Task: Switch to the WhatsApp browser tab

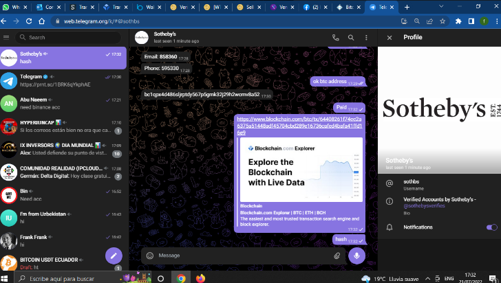Action: pyautogui.click(x=15, y=7)
